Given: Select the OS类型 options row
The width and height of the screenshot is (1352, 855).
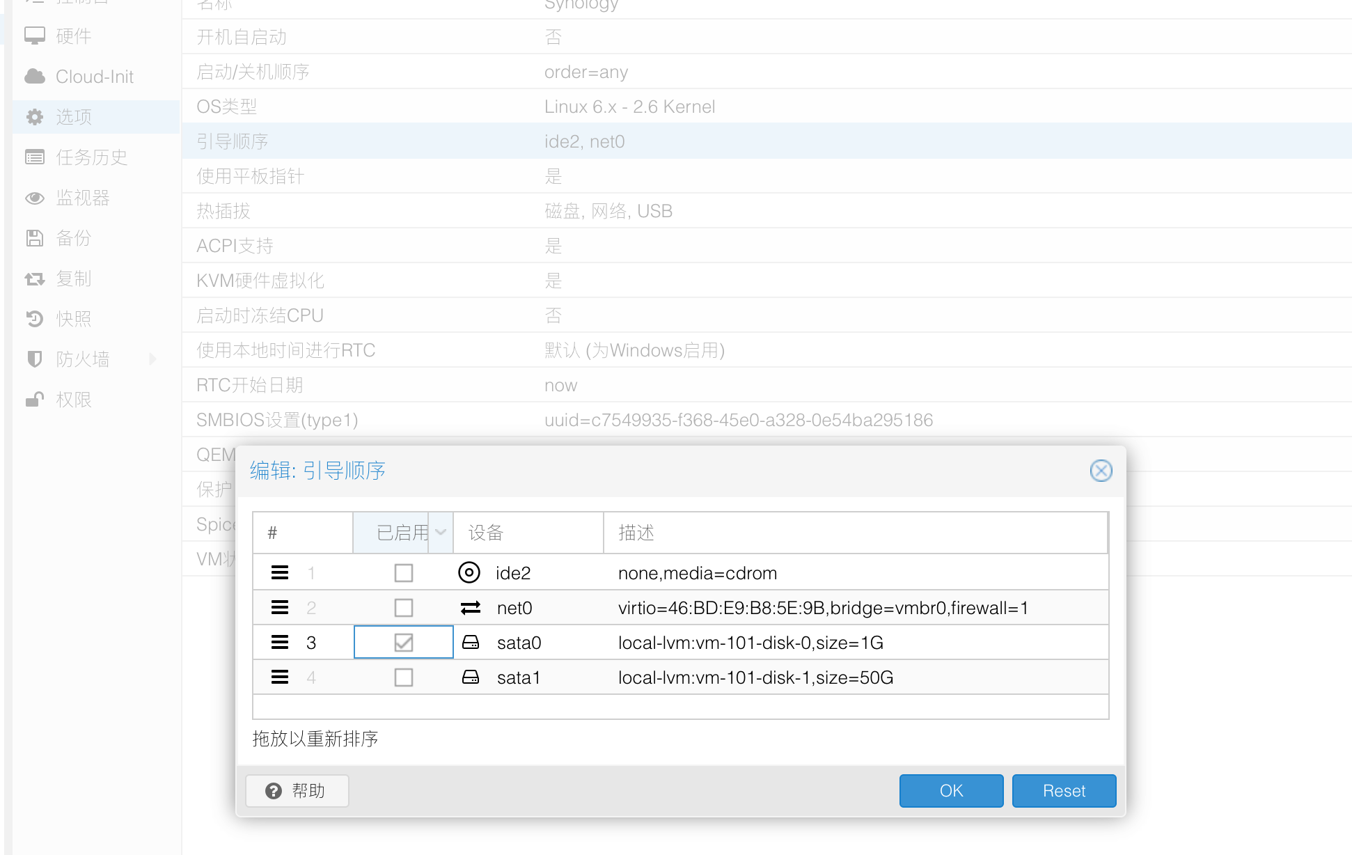Looking at the screenshot, I should coord(767,107).
